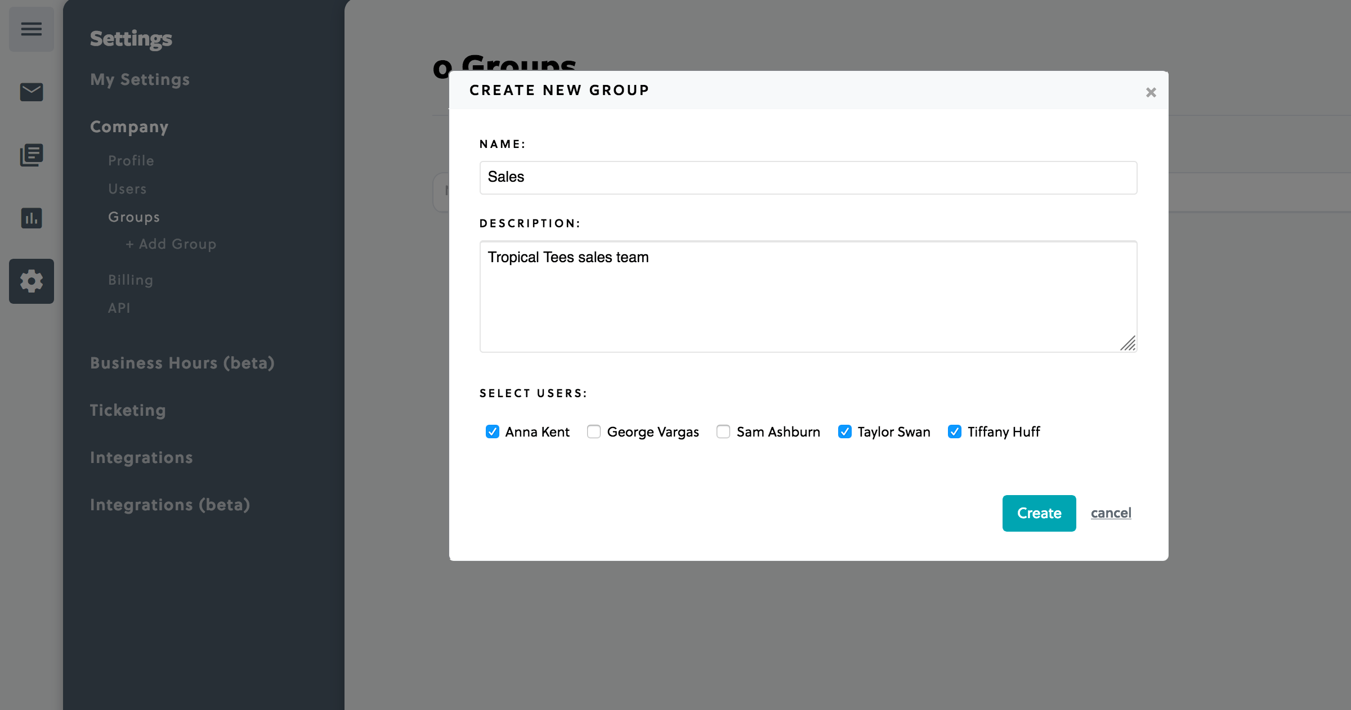
Task: Open Mailboxes via the envelope icon
Action: click(31, 92)
